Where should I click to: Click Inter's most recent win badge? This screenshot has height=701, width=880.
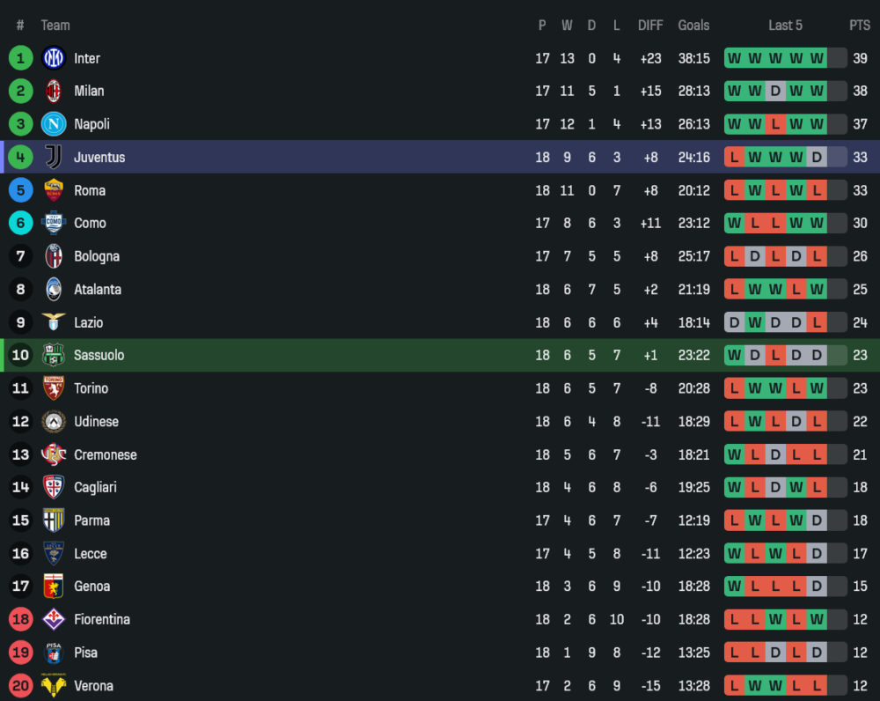tap(817, 58)
